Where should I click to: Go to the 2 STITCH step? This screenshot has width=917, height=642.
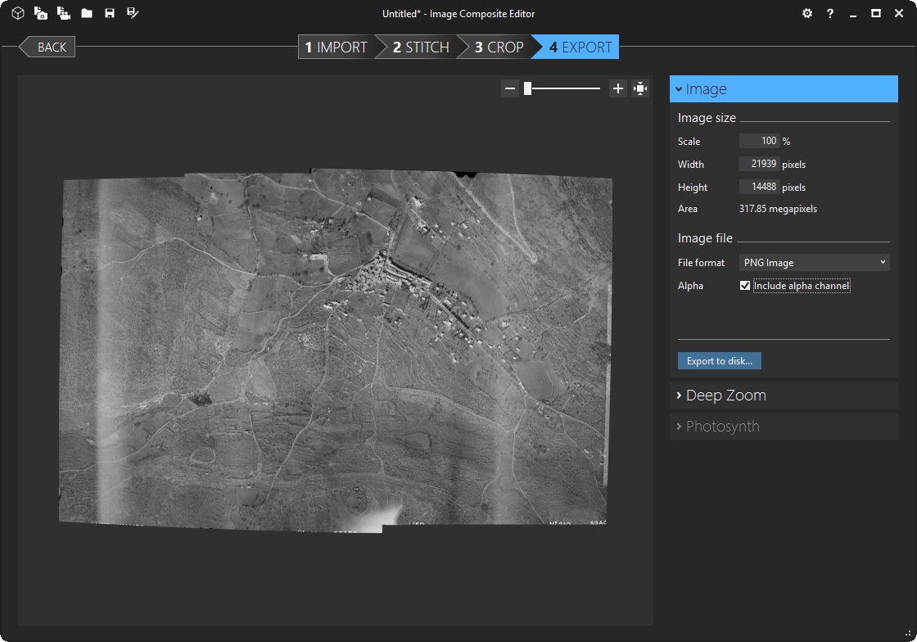coord(420,47)
